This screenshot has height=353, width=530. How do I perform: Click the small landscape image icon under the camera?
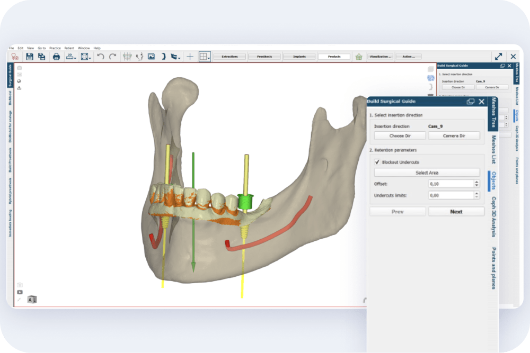pos(19,75)
